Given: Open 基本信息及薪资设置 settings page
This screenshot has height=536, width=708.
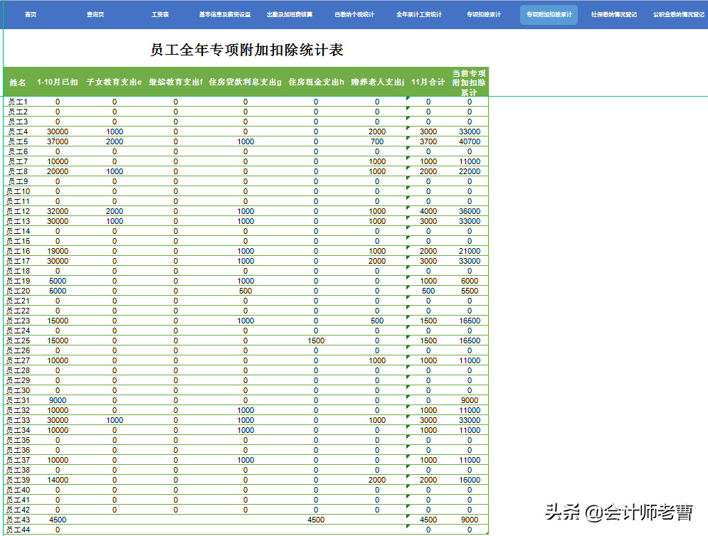Looking at the screenshot, I should point(226,13).
